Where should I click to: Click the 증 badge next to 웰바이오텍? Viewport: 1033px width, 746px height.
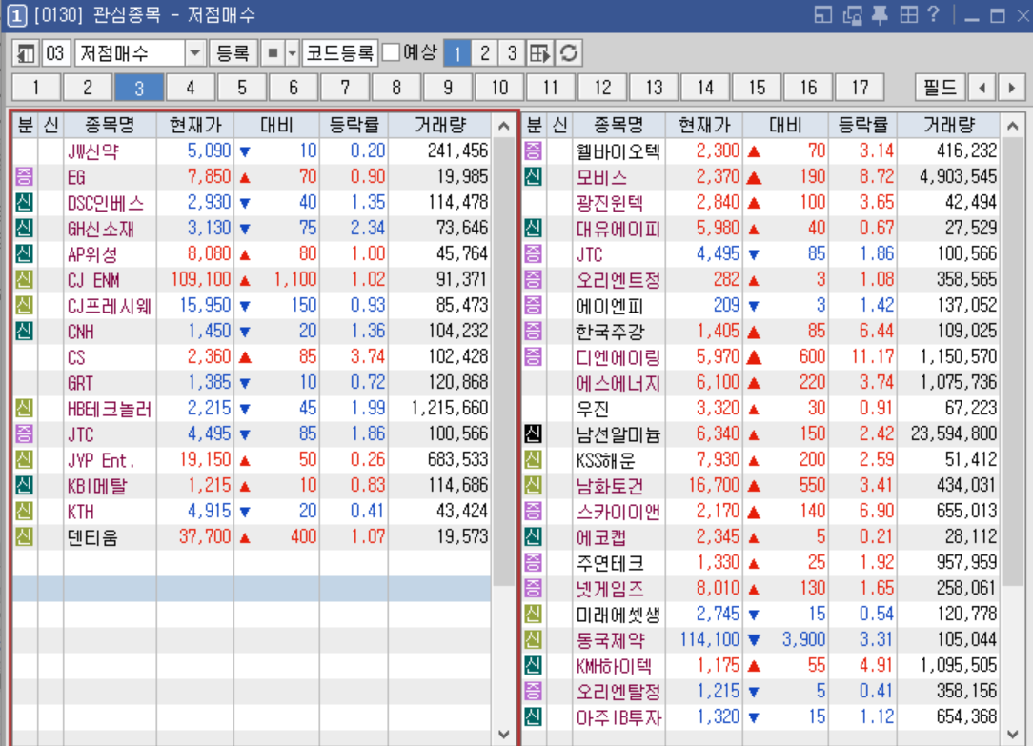coord(533,151)
